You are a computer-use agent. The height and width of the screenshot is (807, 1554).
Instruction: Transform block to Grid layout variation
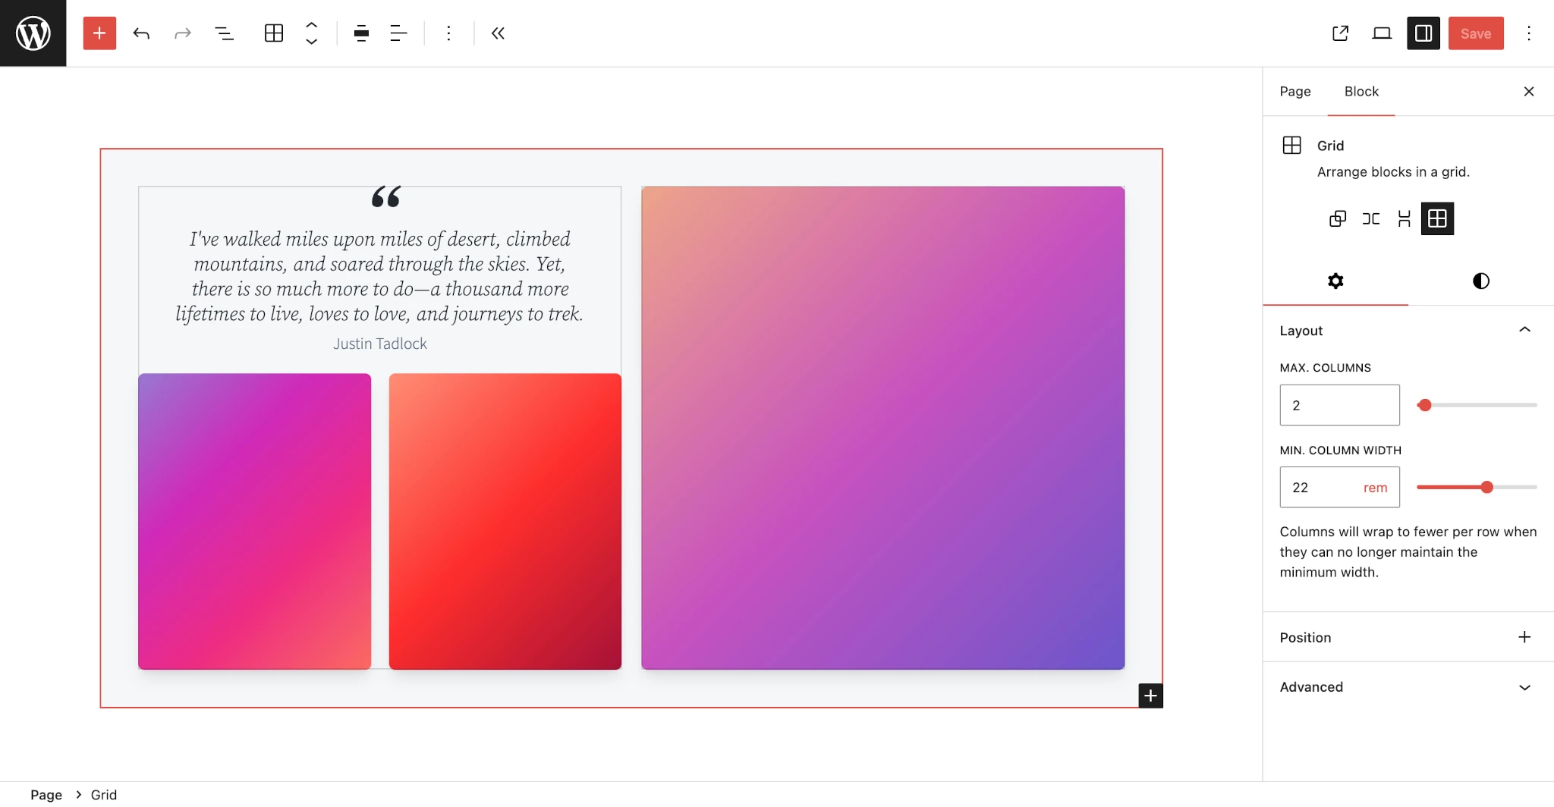pos(1437,219)
